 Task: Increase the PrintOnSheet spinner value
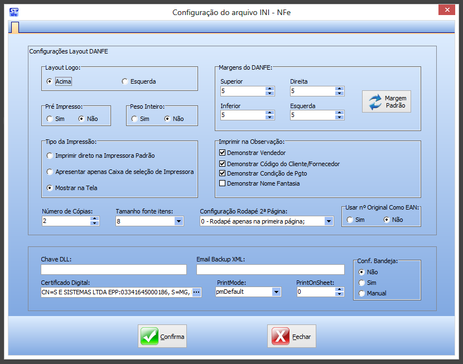(x=340, y=289)
